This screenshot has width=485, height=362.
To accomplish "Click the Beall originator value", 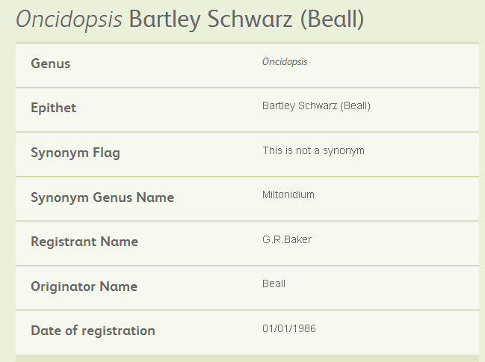I will tap(274, 283).
